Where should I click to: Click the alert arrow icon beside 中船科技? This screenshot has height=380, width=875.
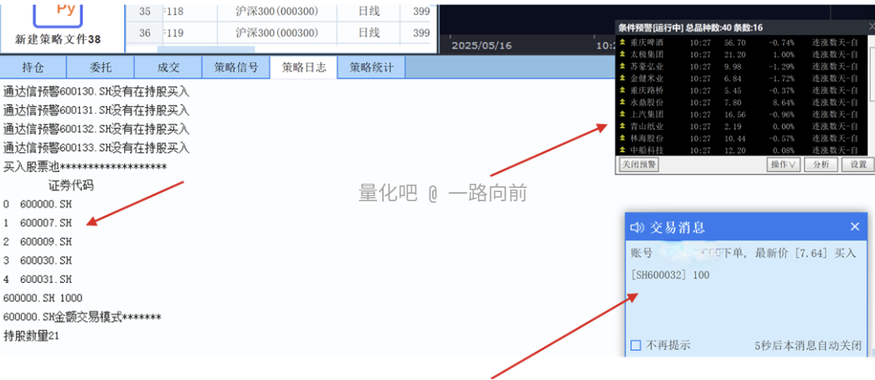coord(622,151)
